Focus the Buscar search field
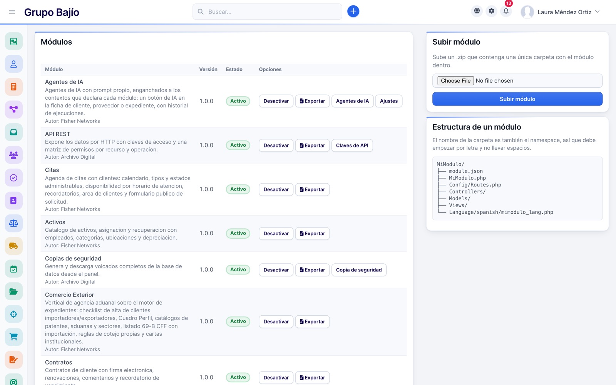 click(267, 12)
